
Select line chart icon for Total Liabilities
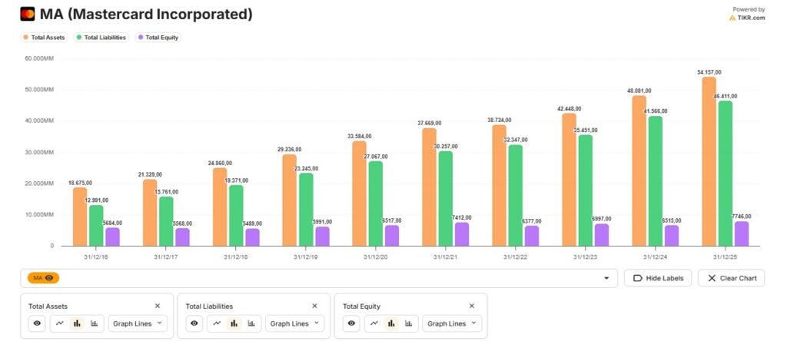point(217,323)
